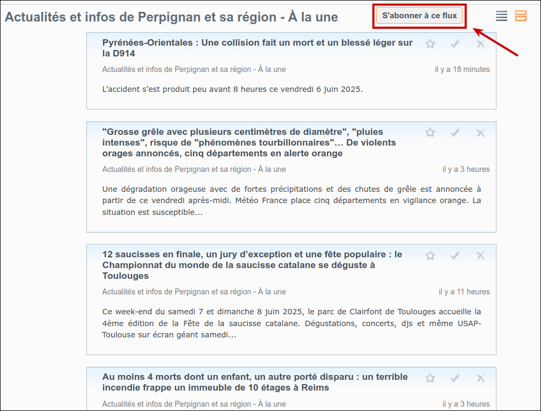The width and height of the screenshot is (541, 411).
Task: Switch to expanded card view icon
Action: pos(521,16)
